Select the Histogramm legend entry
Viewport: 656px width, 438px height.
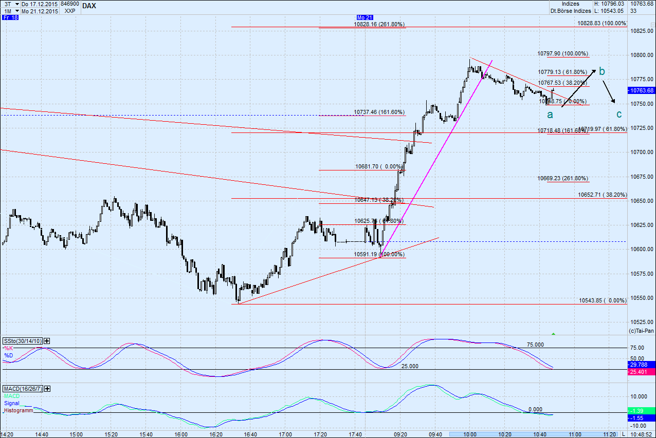click(18, 411)
